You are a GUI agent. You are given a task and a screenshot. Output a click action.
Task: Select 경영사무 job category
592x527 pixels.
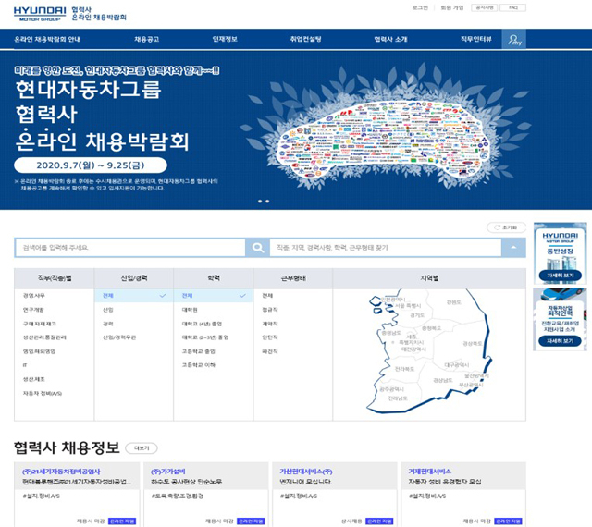point(33,296)
